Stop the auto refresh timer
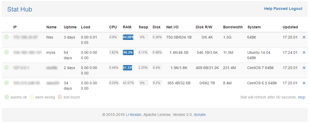 (x=301, y=97)
